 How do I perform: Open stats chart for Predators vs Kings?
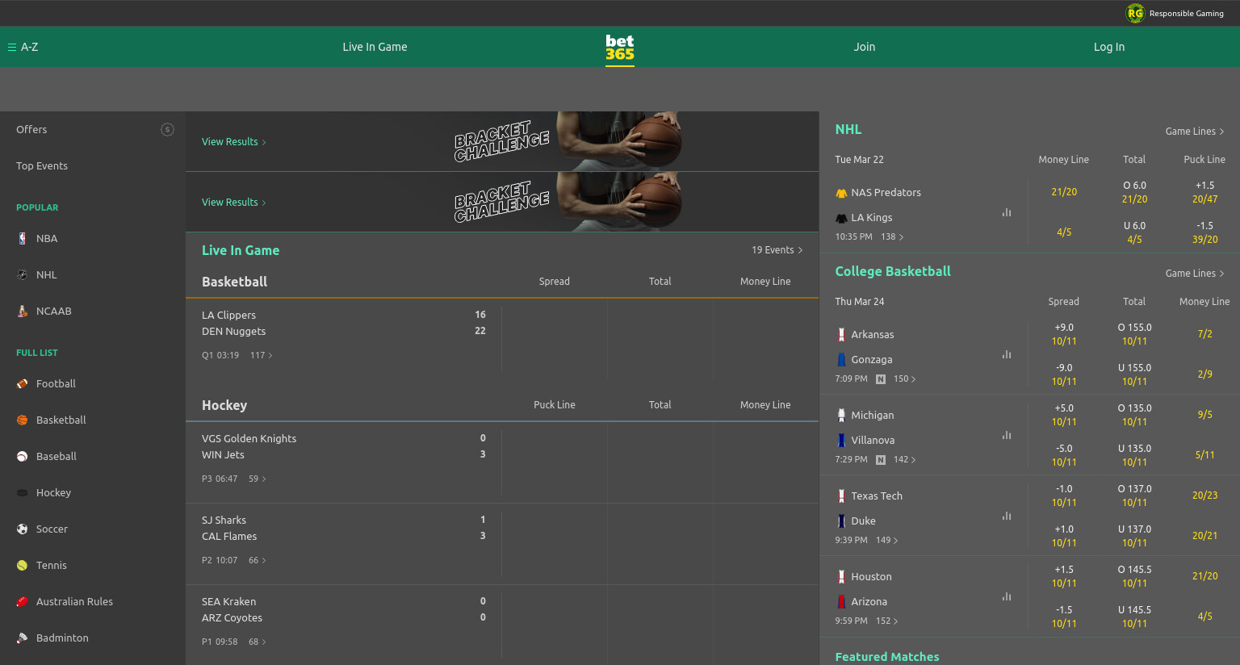[x=1007, y=212]
